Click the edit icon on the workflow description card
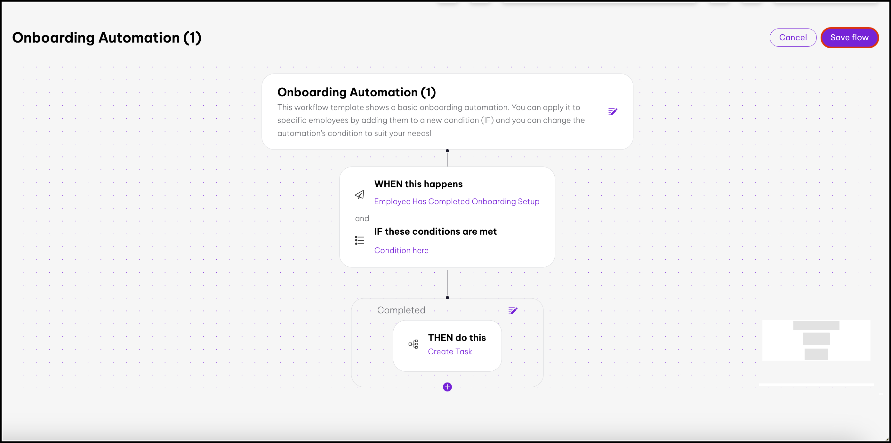The image size is (891, 443). 613,112
